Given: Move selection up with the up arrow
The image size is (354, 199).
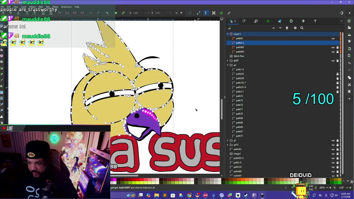Looking at the screenshot, I should (x=274, y=28).
